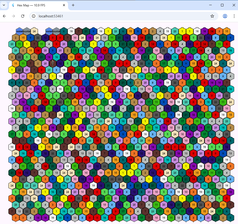The width and height of the screenshot is (238, 224).
Task: Click the back navigation button
Action: click(x=4, y=16)
